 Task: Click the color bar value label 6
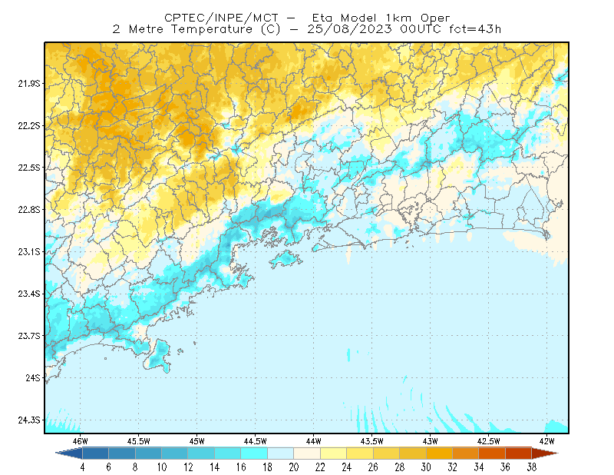point(109,467)
